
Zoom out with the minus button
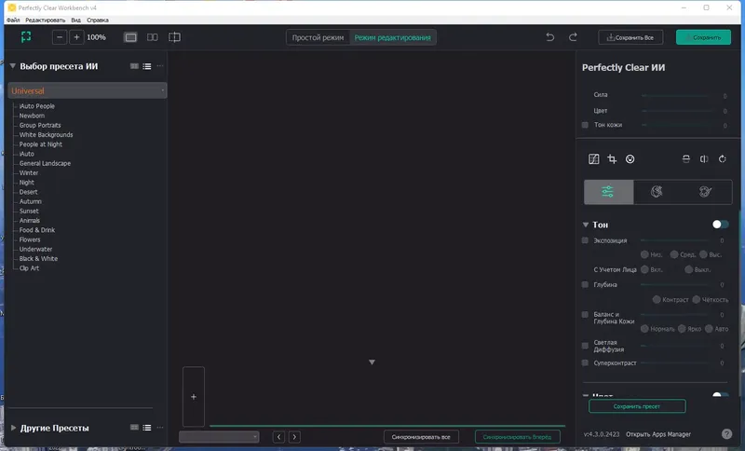[60, 37]
